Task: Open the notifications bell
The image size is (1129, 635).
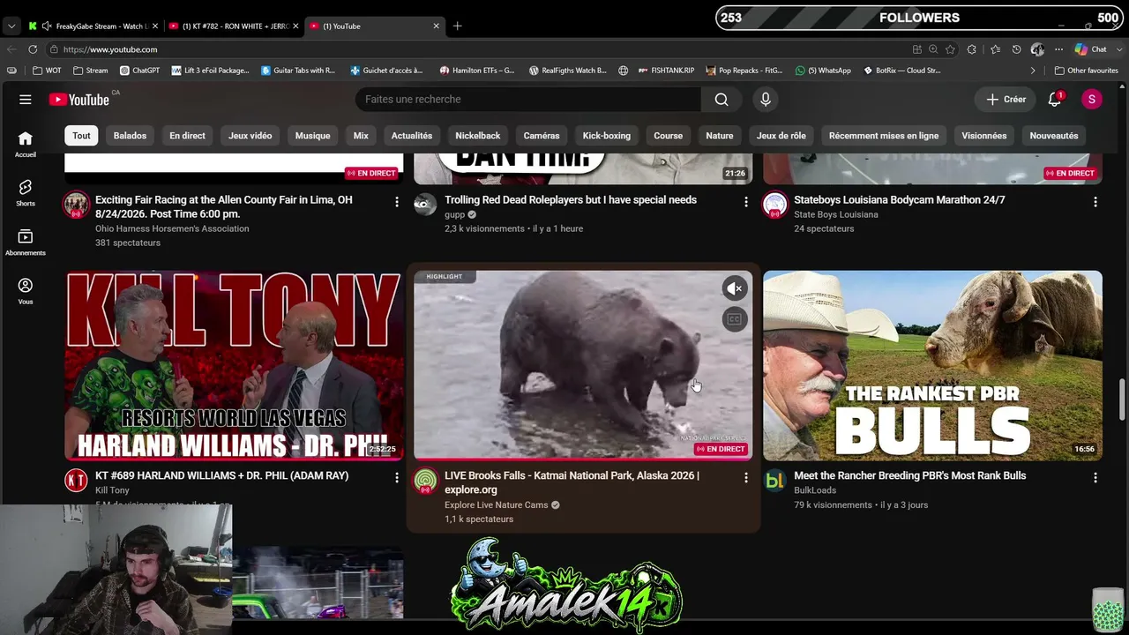Action: (1055, 100)
